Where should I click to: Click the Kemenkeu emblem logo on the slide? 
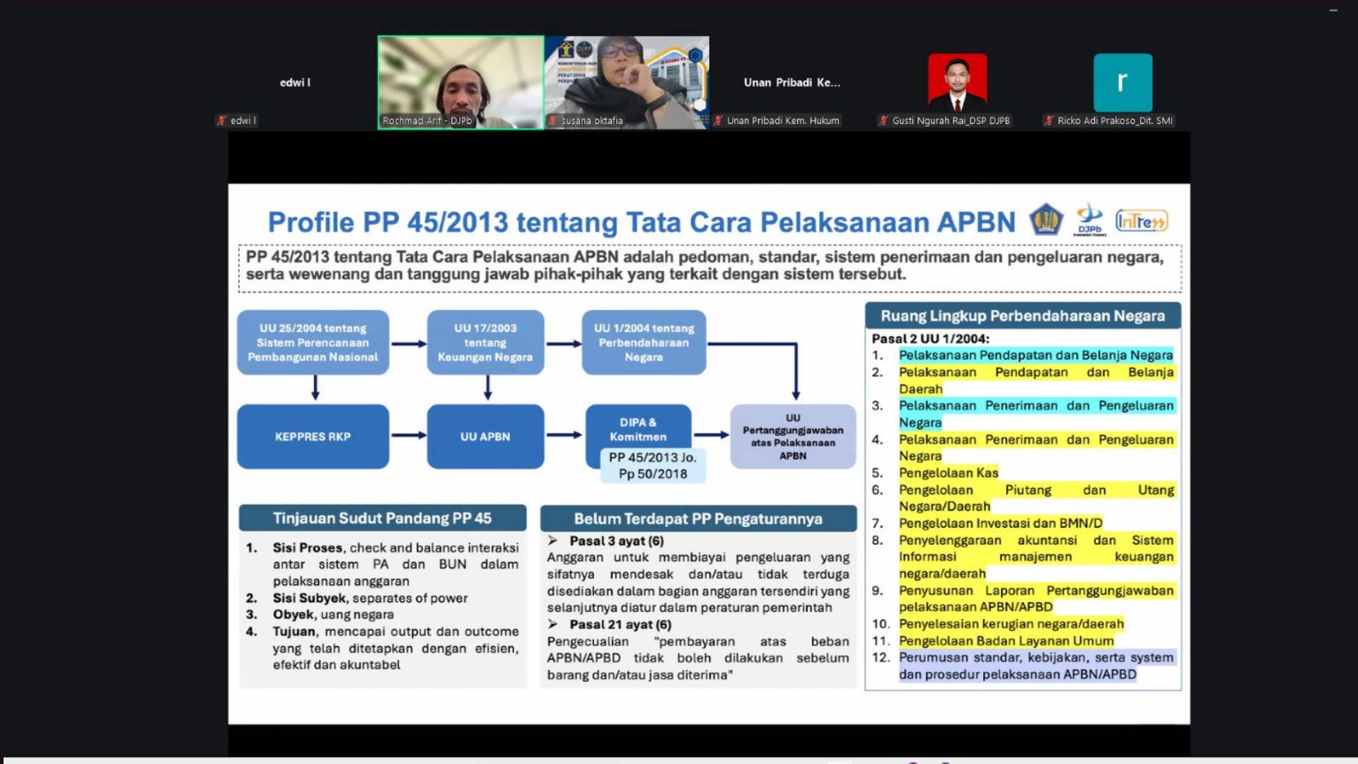pyautogui.click(x=1045, y=220)
